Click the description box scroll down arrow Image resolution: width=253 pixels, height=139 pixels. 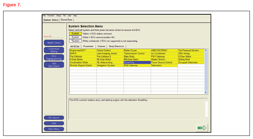[x=206, y=118]
